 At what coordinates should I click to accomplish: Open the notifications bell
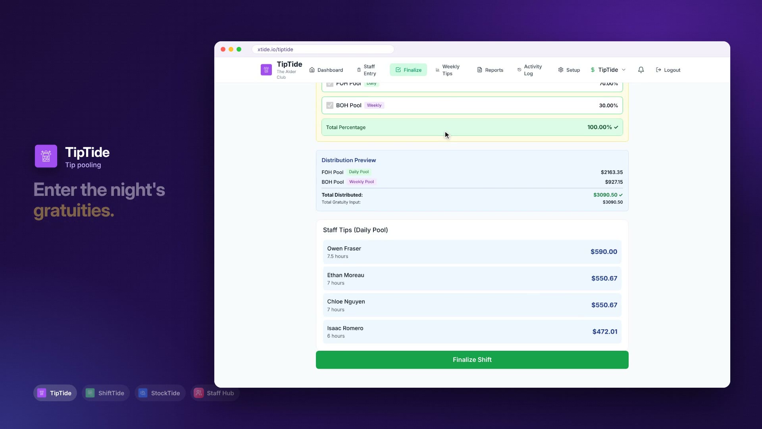pyautogui.click(x=641, y=70)
